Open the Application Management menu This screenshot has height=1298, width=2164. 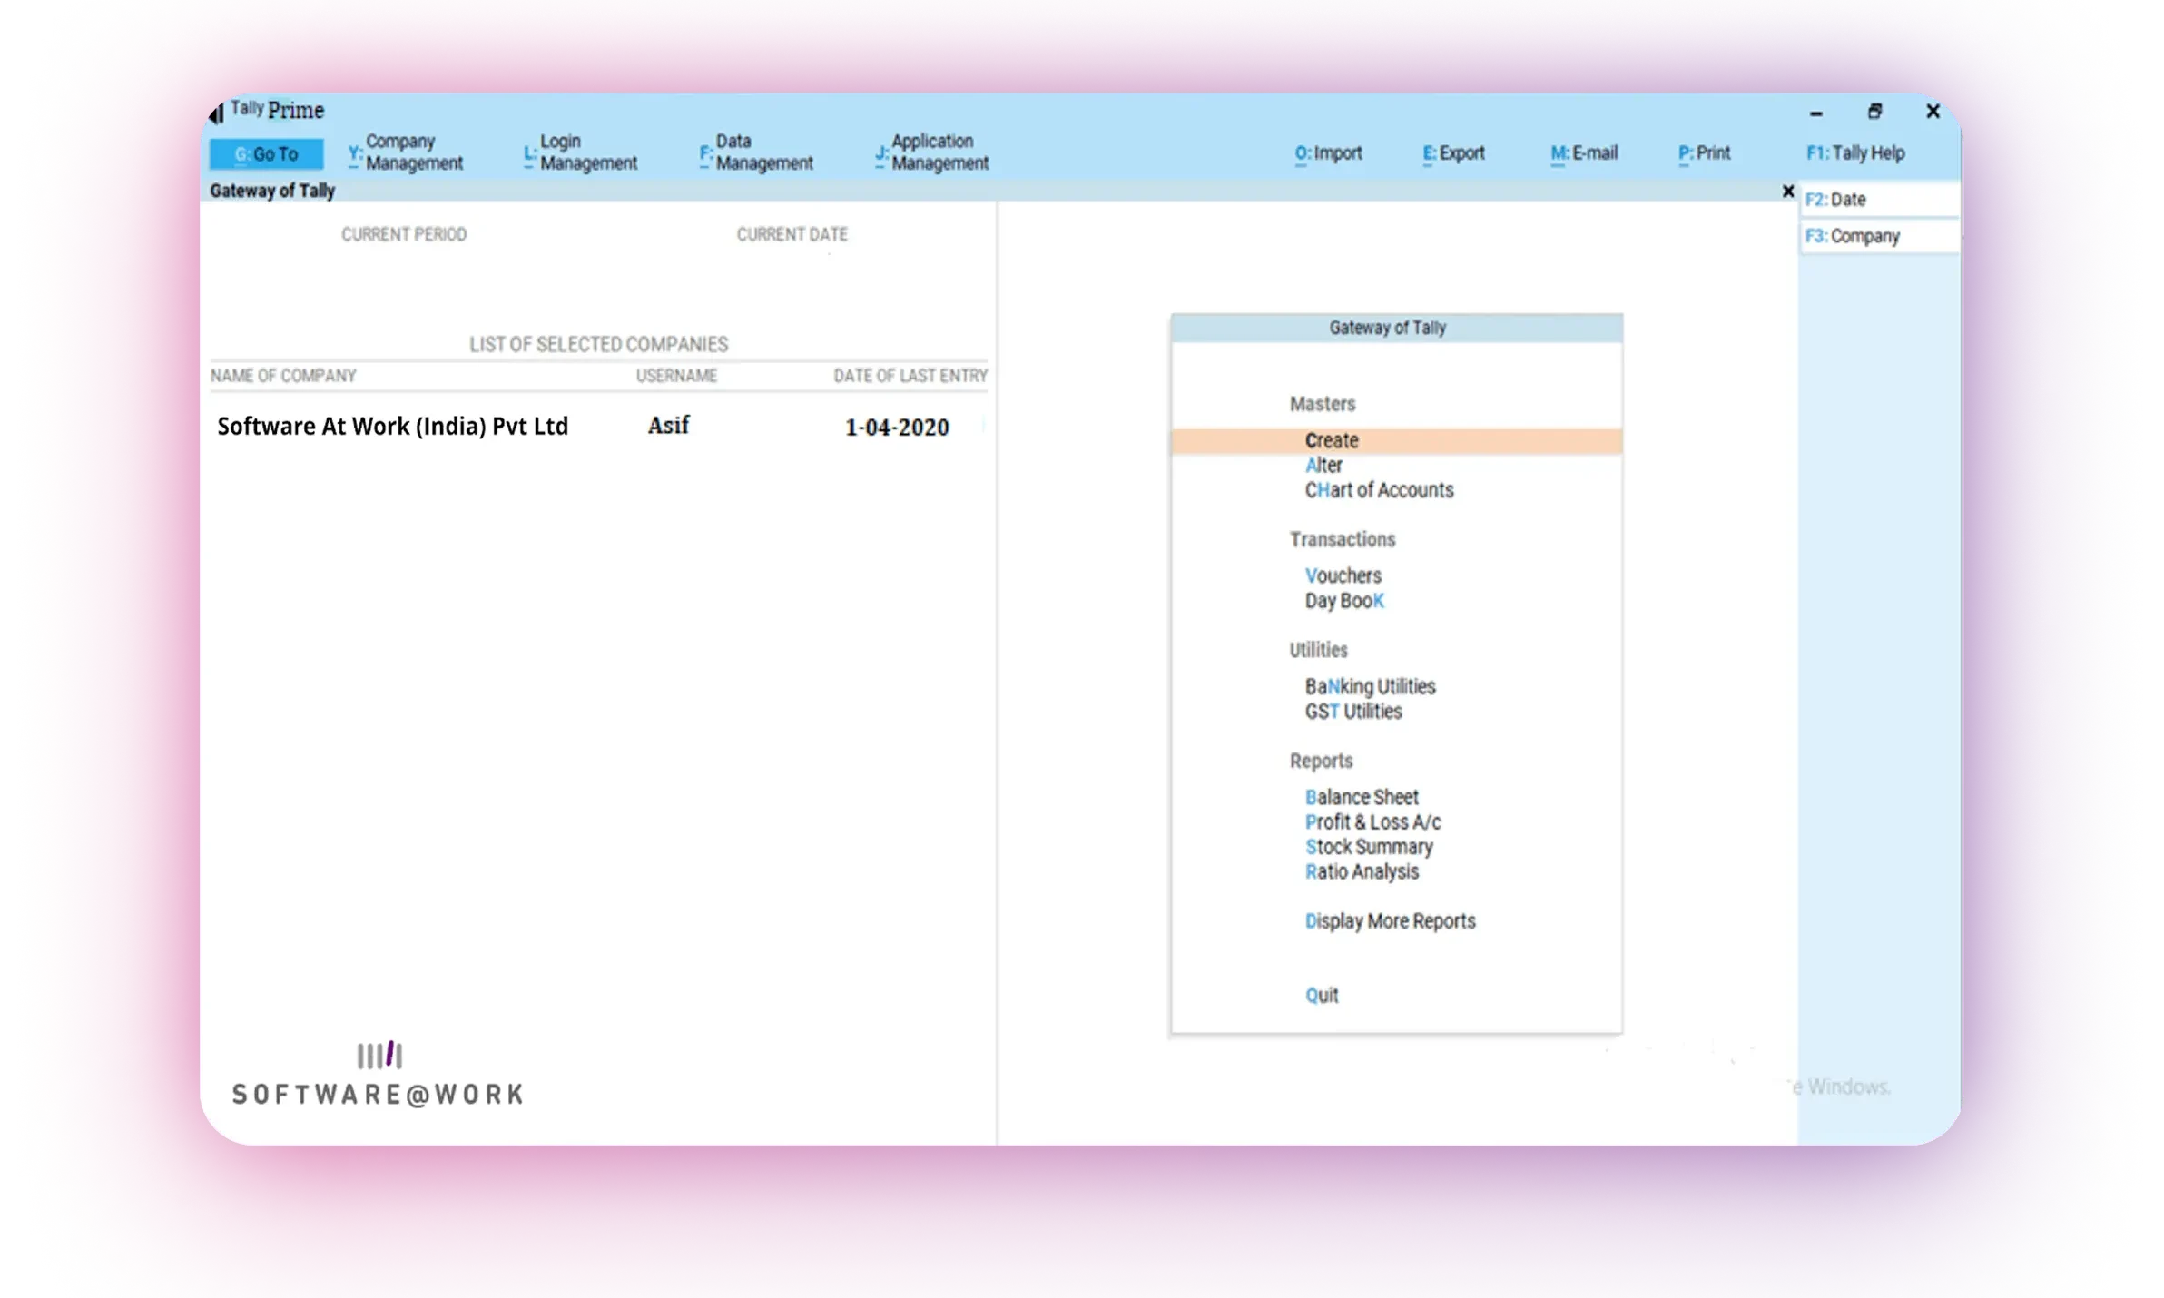pyautogui.click(x=931, y=152)
